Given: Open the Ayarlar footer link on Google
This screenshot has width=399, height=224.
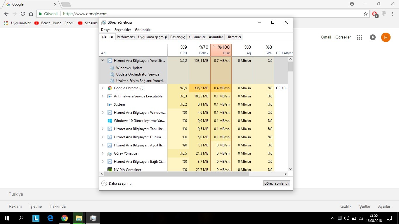Looking at the screenshot, I should coord(384,206).
